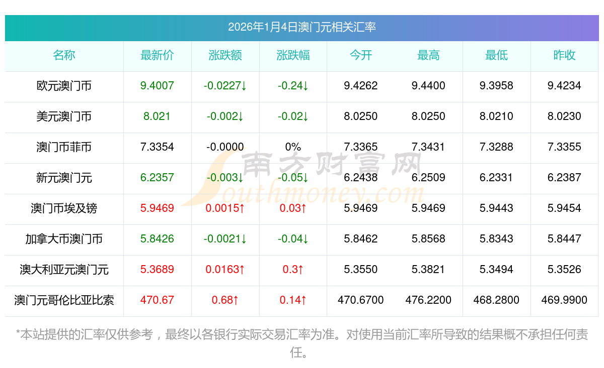Viewport: 604px width, 368px height.
Task: Click change amount 0.68↑
Action: click(x=225, y=300)
